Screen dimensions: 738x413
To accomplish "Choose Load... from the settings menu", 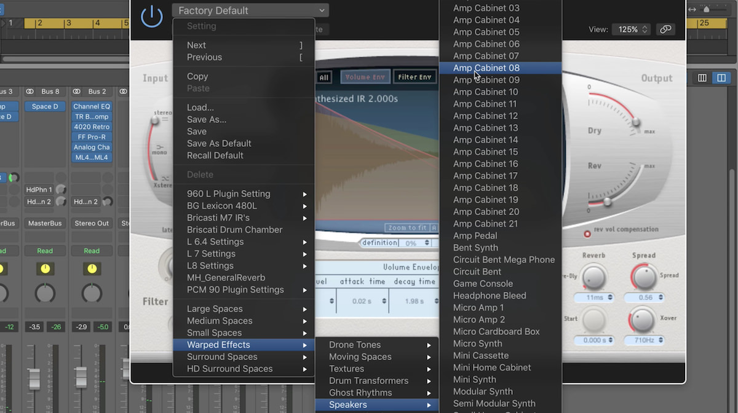I will coord(244,107).
